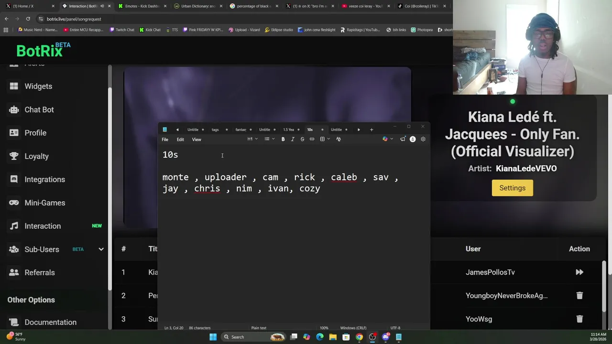Go back in browser
612x344 pixels.
pyautogui.click(x=6, y=19)
